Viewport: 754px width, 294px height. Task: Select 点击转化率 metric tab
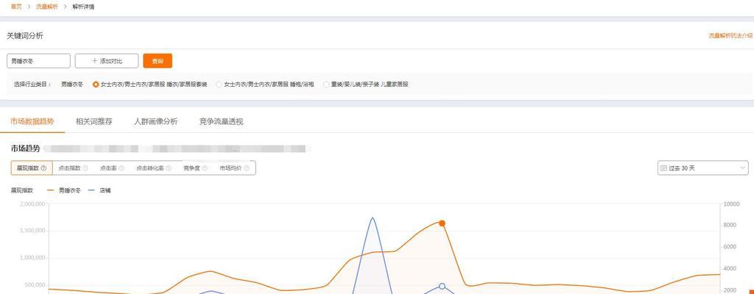[153, 168]
